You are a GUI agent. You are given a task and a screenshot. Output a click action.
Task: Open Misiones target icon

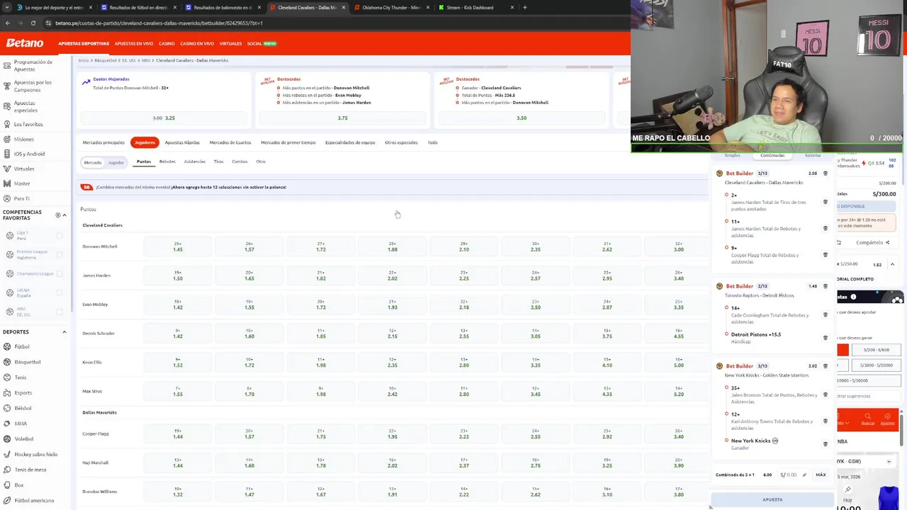coord(7,139)
